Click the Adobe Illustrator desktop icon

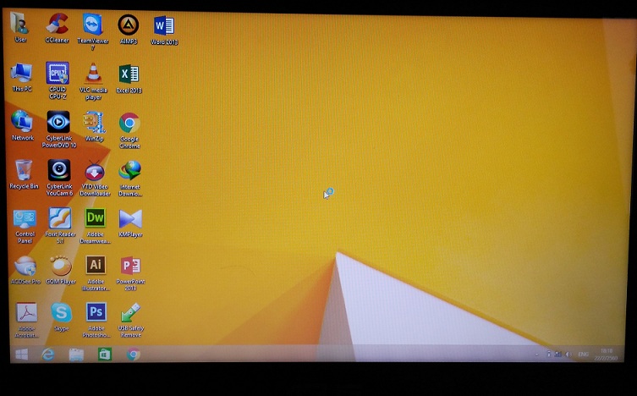coord(96,273)
